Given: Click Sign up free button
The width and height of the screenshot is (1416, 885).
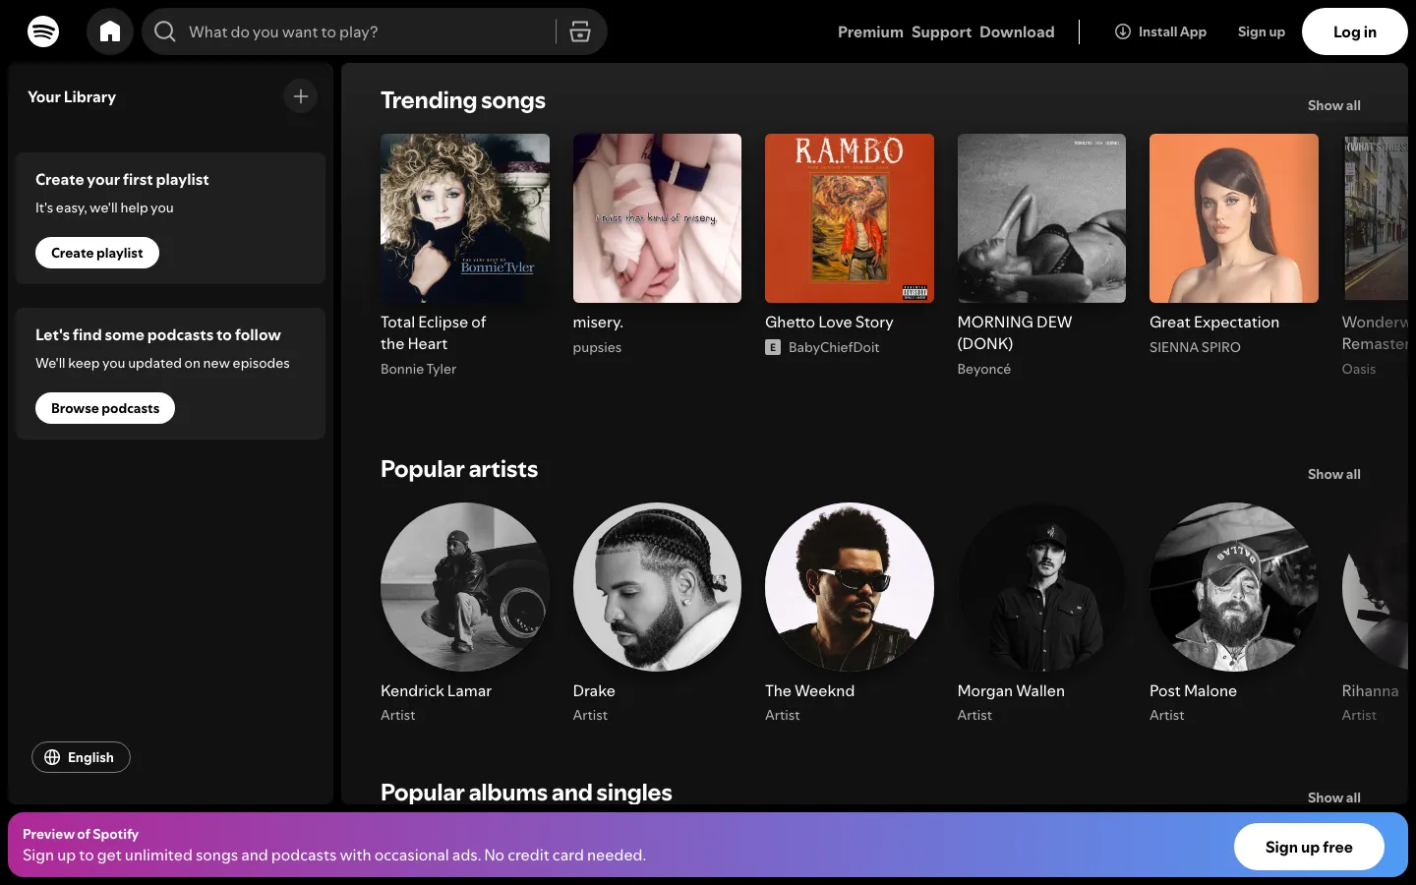Looking at the screenshot, I should [x=1309, y=847].
